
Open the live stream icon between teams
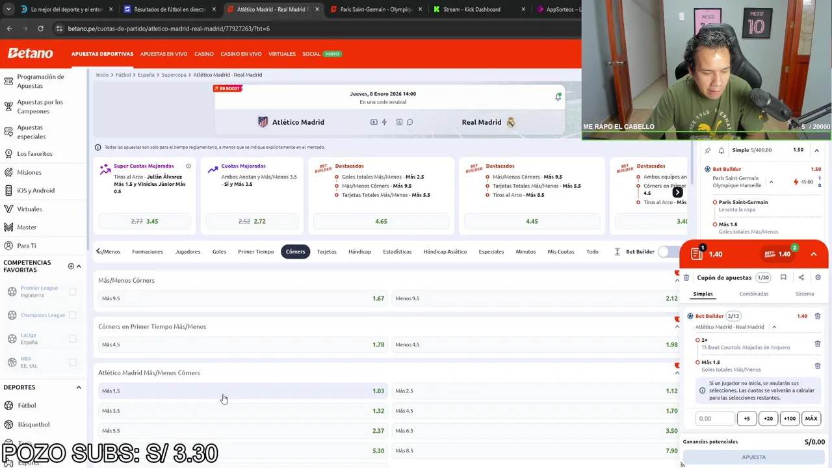click(x=374, y=122)
